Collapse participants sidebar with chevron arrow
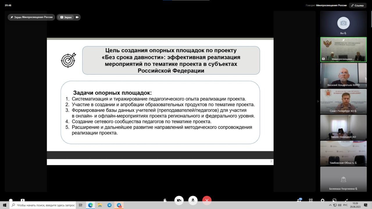This screenshot has height=209, width=372. [318, 101]
